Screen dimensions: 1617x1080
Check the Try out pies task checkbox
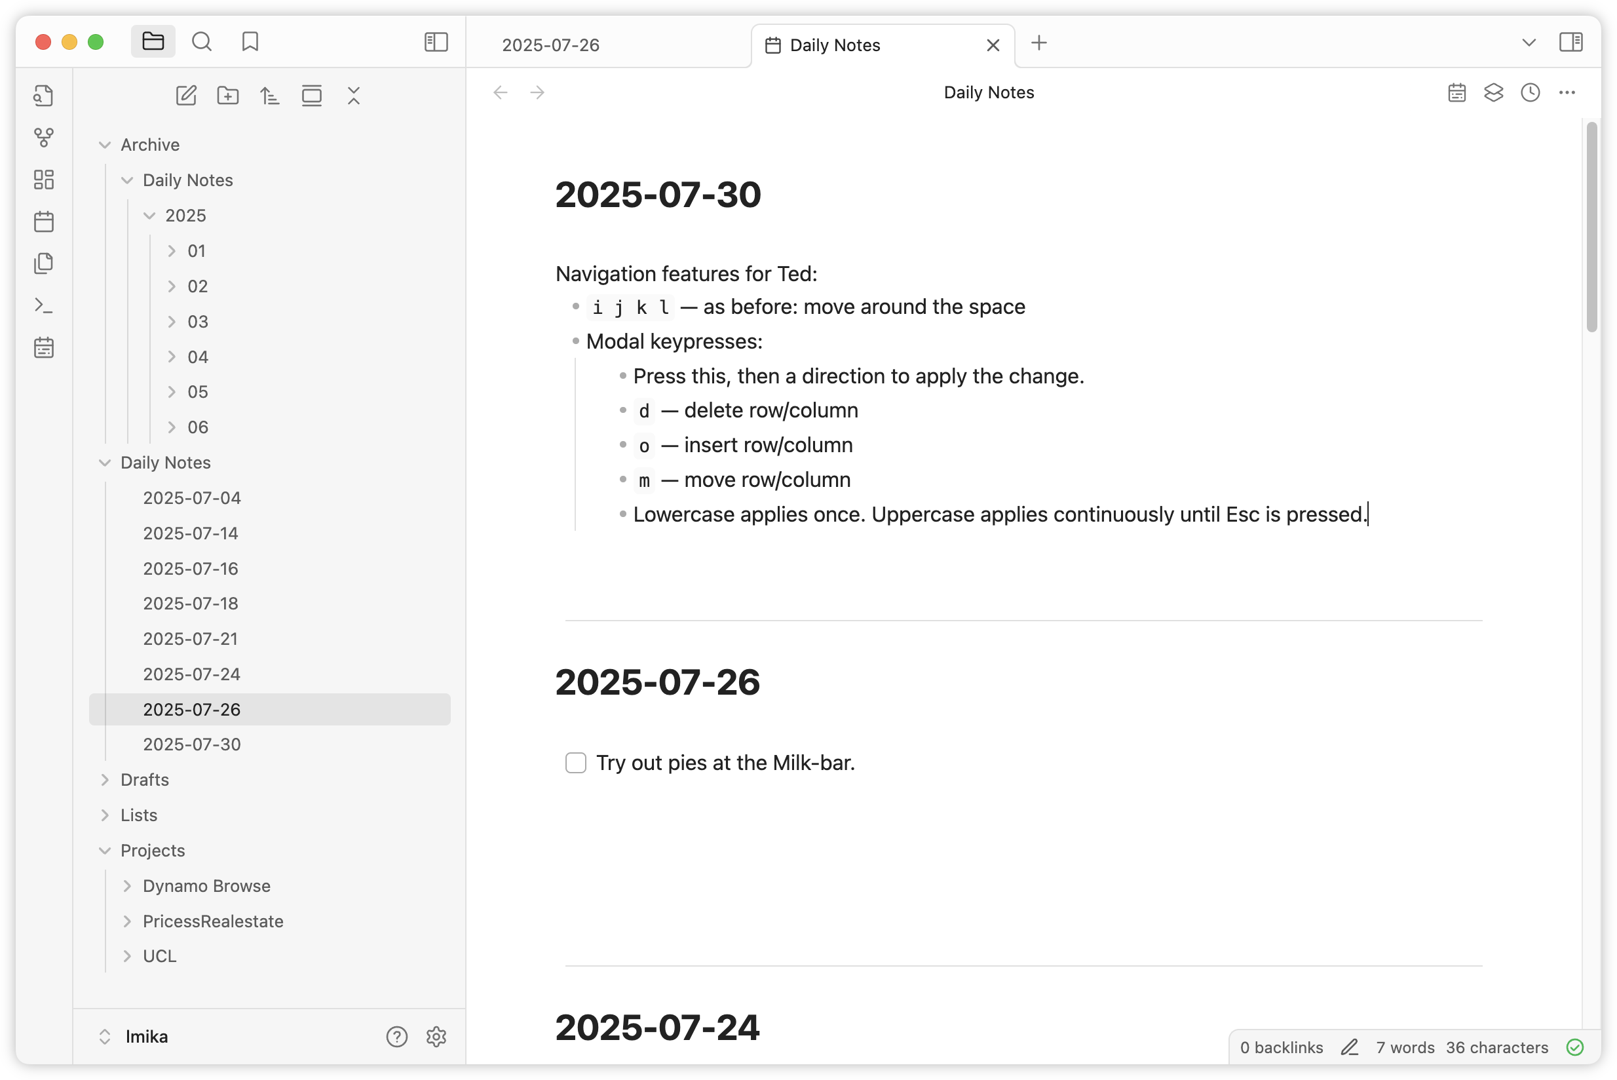click(576, 763)
